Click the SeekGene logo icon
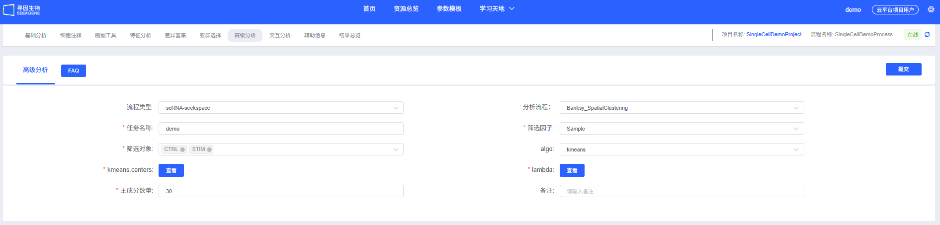 point(9,10)
